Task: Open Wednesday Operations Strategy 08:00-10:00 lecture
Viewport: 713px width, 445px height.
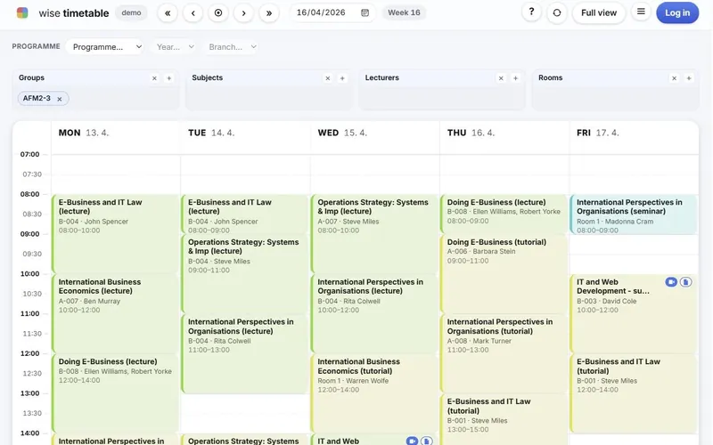Action: (x=374, y=234)
